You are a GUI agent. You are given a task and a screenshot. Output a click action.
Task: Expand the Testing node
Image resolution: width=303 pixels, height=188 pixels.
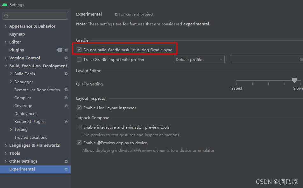coord(11,129)
